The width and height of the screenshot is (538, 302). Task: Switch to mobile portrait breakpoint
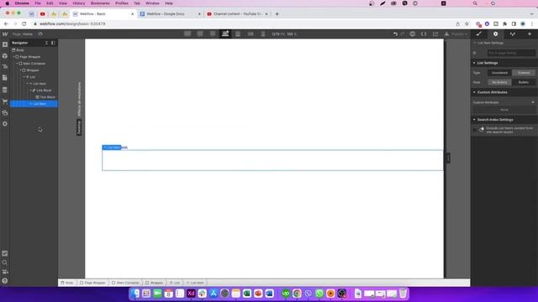click(263, 34)
